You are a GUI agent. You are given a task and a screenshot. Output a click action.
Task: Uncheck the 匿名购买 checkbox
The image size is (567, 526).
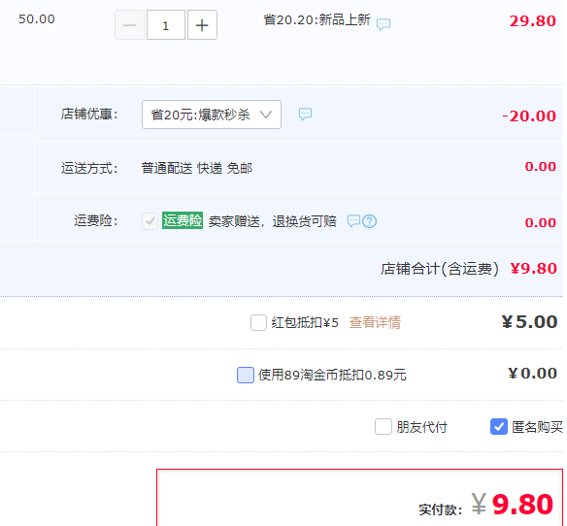(499, 427)
